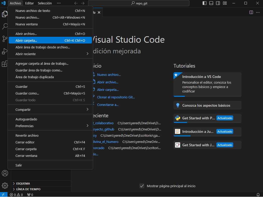Click the Nuevo archivo... welcome link
This screenshot has width=263, height=197.
[109, 75]
